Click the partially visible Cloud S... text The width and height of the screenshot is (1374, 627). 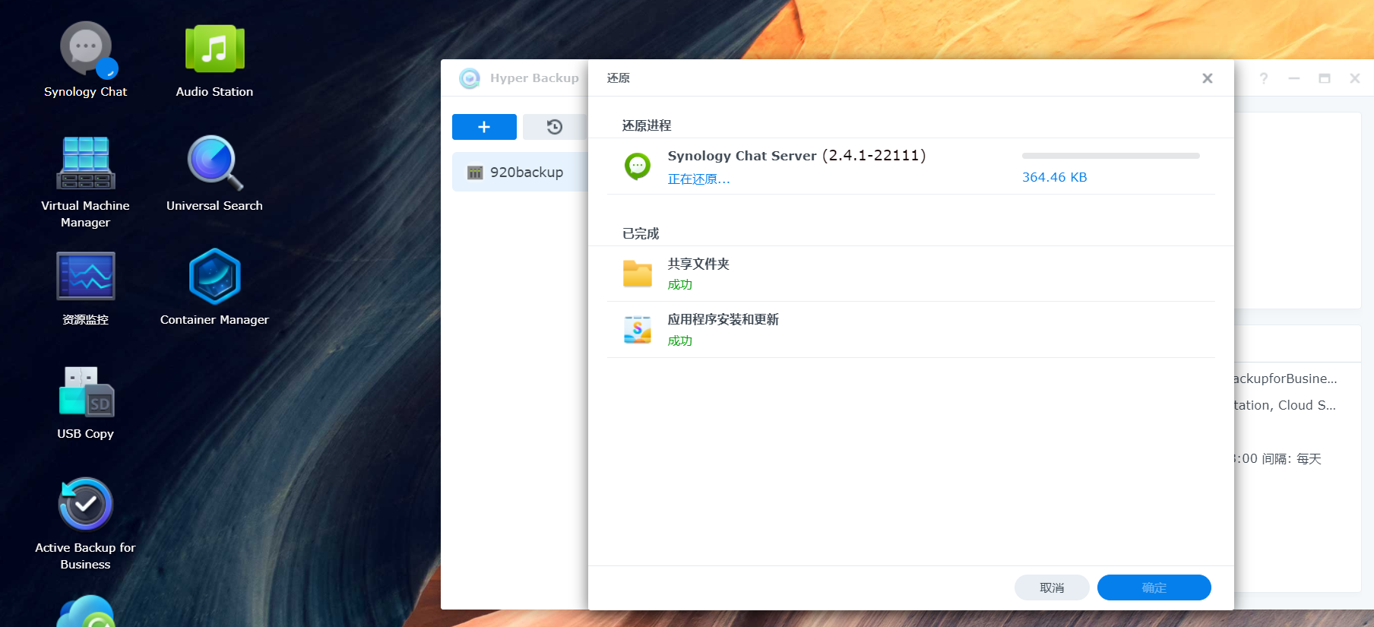(1307, 405)
